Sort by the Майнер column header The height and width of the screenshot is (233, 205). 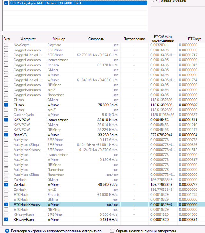point(59,39)
